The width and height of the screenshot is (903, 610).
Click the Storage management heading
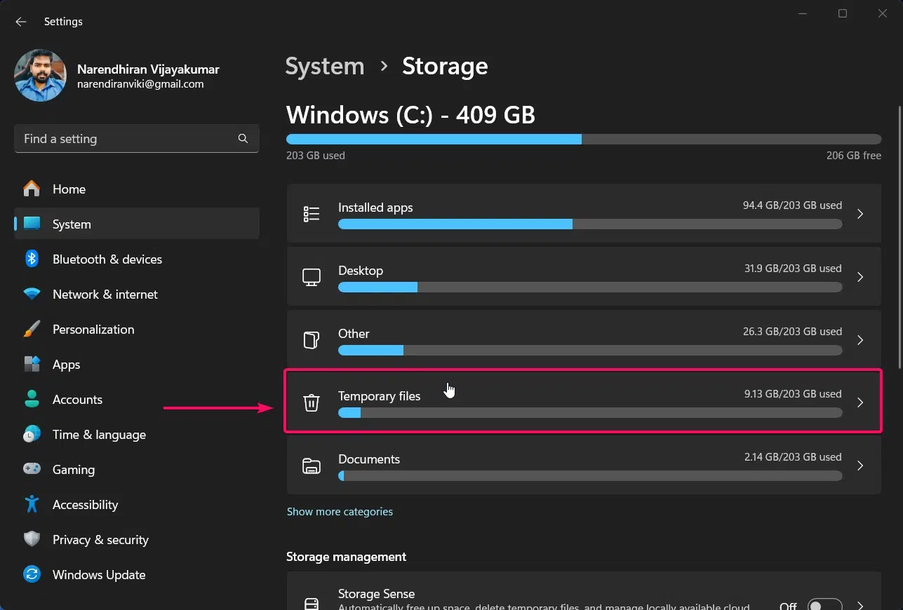point(346,556)
